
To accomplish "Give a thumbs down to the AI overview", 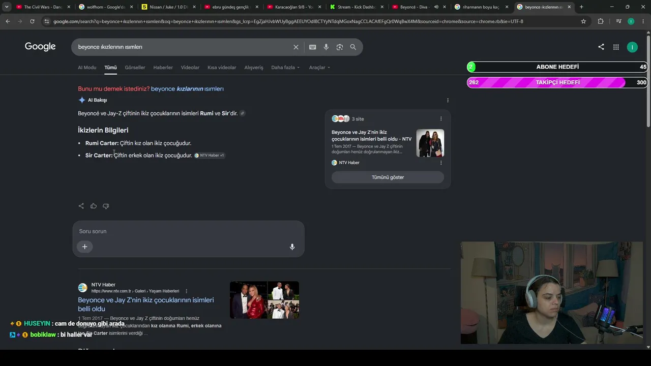I will pyautogui.click(x=106, y=206).
